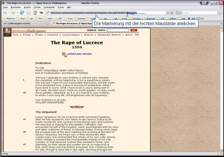Click the Search Texts input field
This screenshot has height=157, width=224.
click(118, 30)
